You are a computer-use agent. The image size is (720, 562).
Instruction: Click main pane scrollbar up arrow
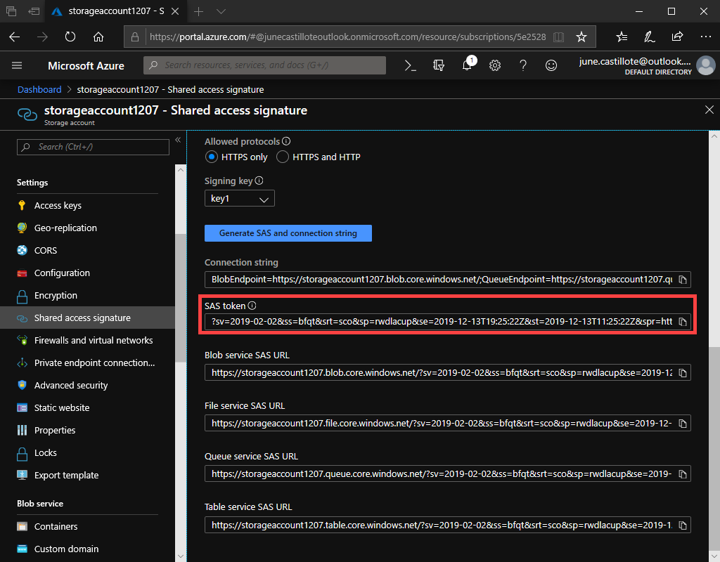[714, 136]
